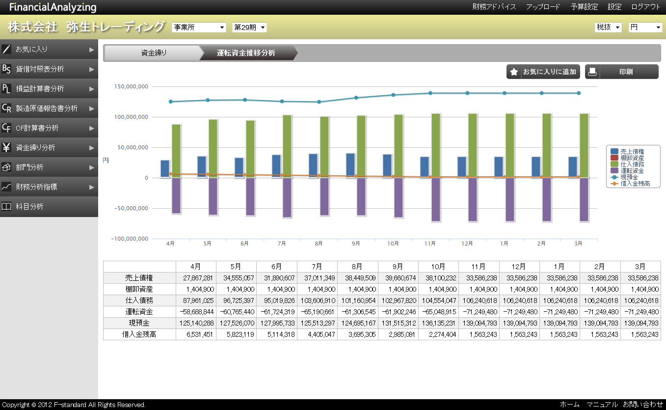
Task: Click the CR icon for 製造原価報告書分析
Action: point(6,108)
